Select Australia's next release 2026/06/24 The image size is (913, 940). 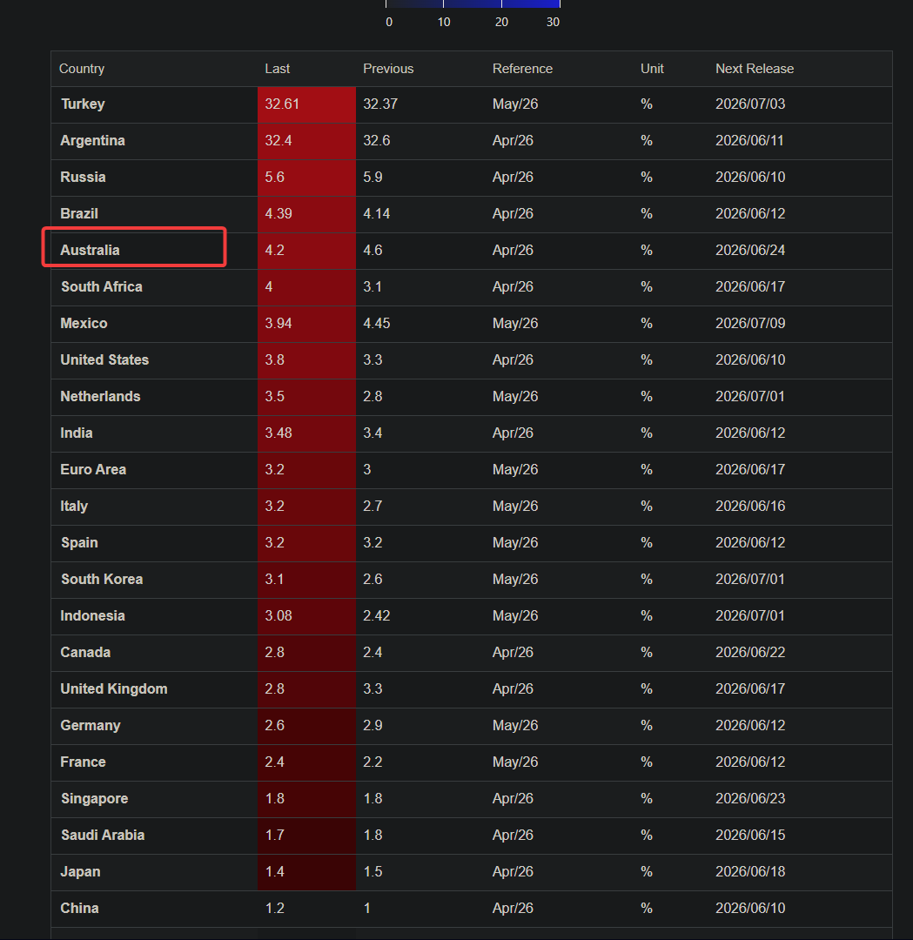750,251
